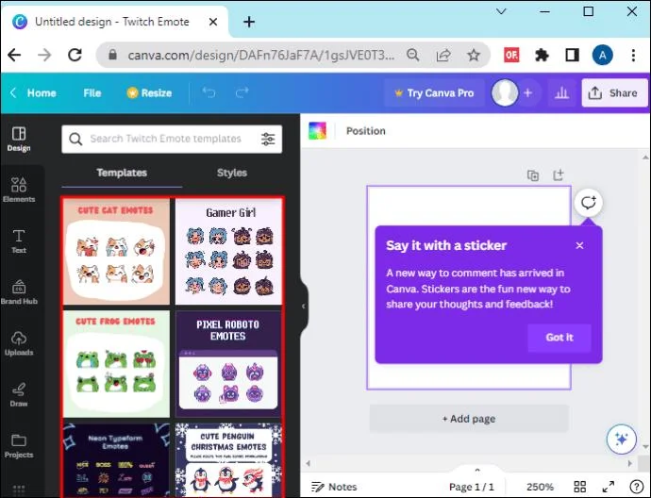Open Chrome three-dot menu
This screenshot has width=651, height=498.
click(633, 55)
